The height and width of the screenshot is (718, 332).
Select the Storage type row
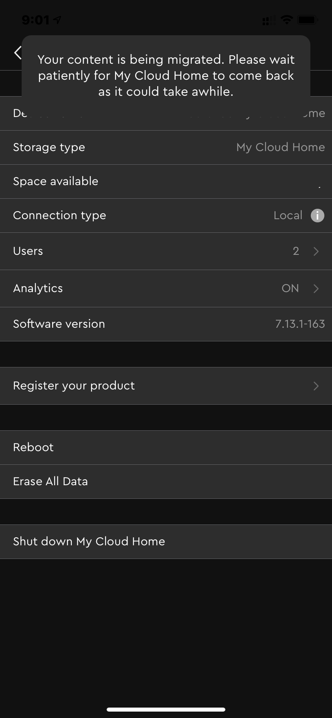[x=166, y=147]
